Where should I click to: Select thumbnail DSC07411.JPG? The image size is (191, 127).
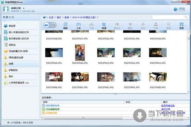(x=158, y=53)
